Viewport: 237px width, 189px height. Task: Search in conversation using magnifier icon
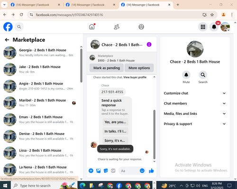(203, 75)
